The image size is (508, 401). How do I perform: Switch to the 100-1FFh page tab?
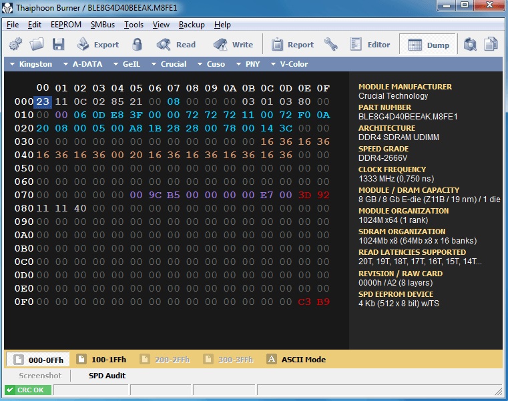(x=101, y=360)
